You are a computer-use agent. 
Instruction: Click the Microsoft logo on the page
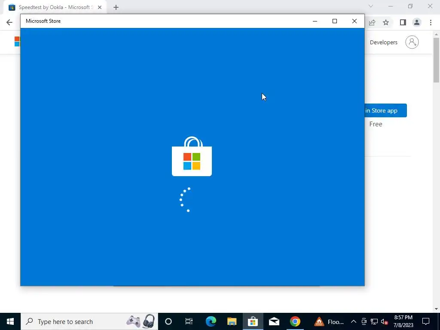click(x=17, y=42)
